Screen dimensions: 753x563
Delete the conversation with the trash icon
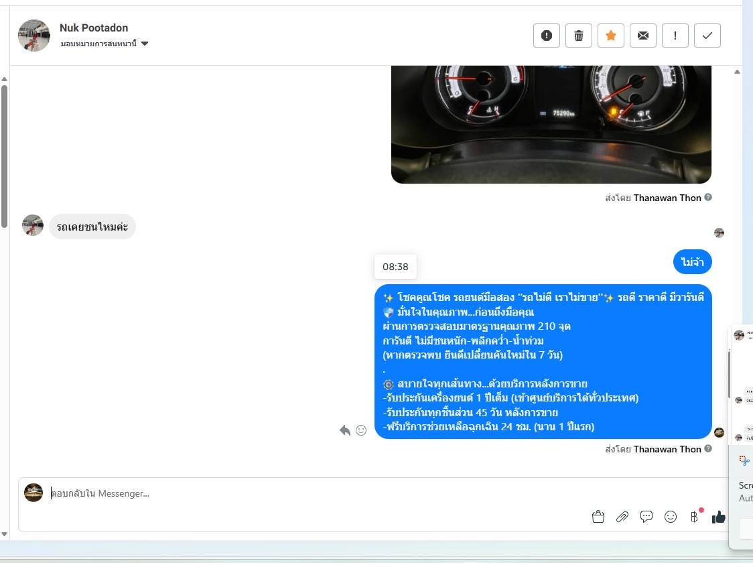pyautogui.click(x=579, y=36)
